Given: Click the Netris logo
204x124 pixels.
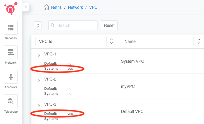Looking at the screenshot, I should pyautogui.click(x=11, y=8).
